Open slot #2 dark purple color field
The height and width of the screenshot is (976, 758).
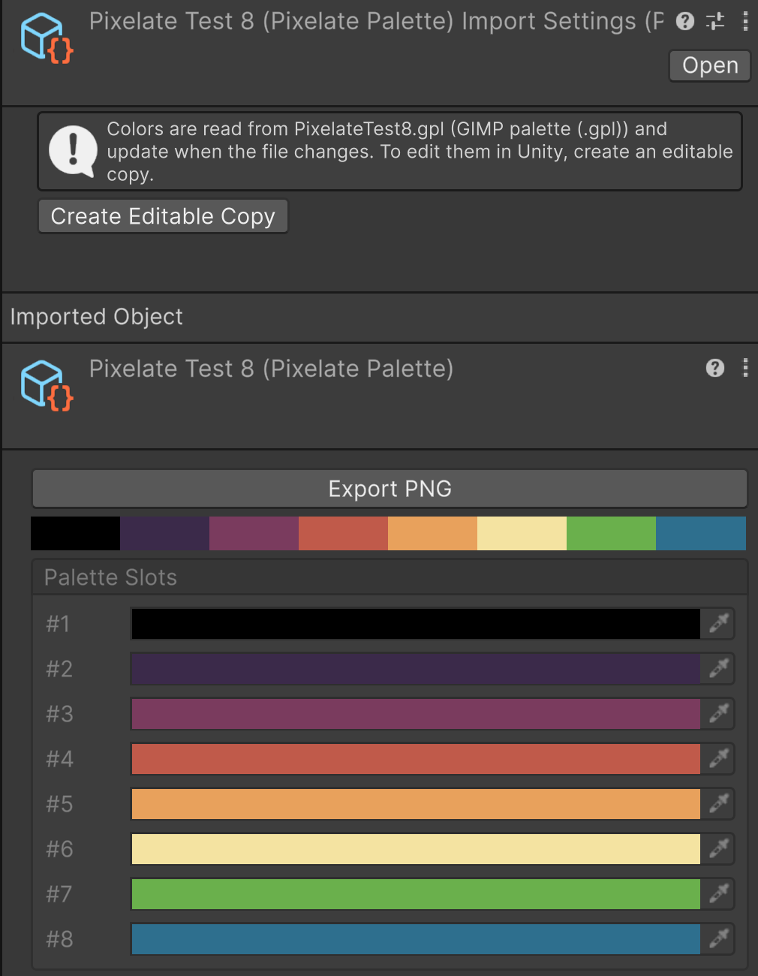[x=416, y=669]
